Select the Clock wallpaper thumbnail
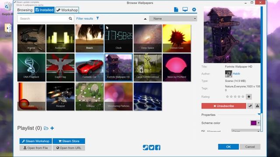The height and width of the screenshot is (157, 280). coord(119,38)
